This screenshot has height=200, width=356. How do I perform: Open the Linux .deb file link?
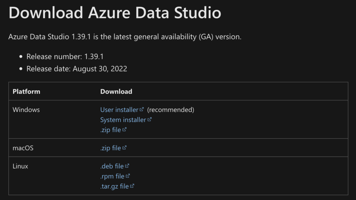(x=112, y=166)
